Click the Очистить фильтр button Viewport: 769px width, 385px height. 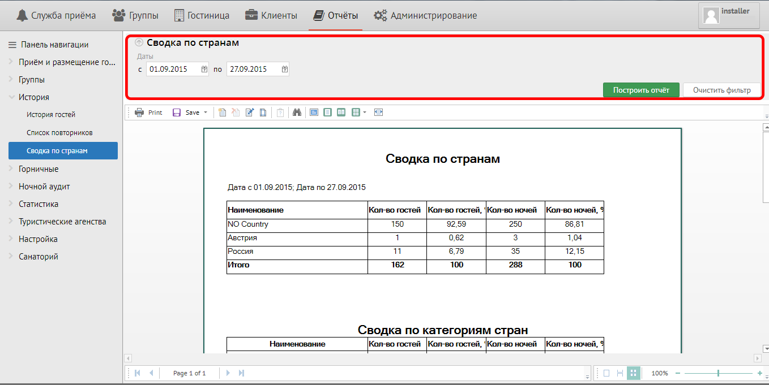pyautogui.click(x=721, y=90)
